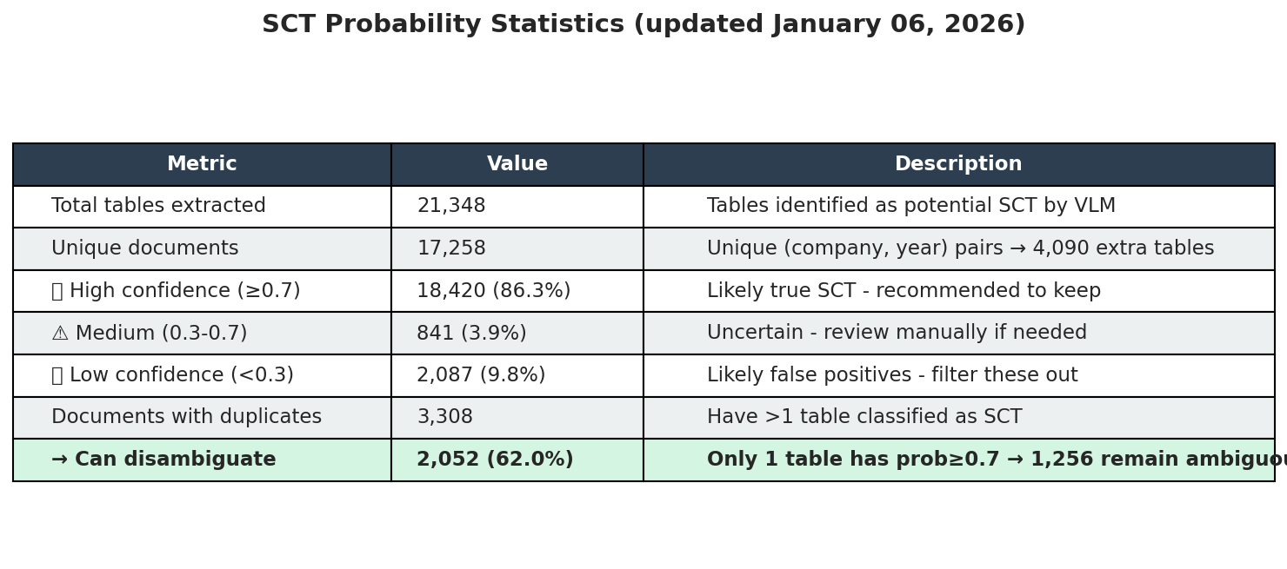Image resolution: width=1287 pixels, height=569 pixels.
Task: Click the 17,258 value cell
Action: [517, 249]
